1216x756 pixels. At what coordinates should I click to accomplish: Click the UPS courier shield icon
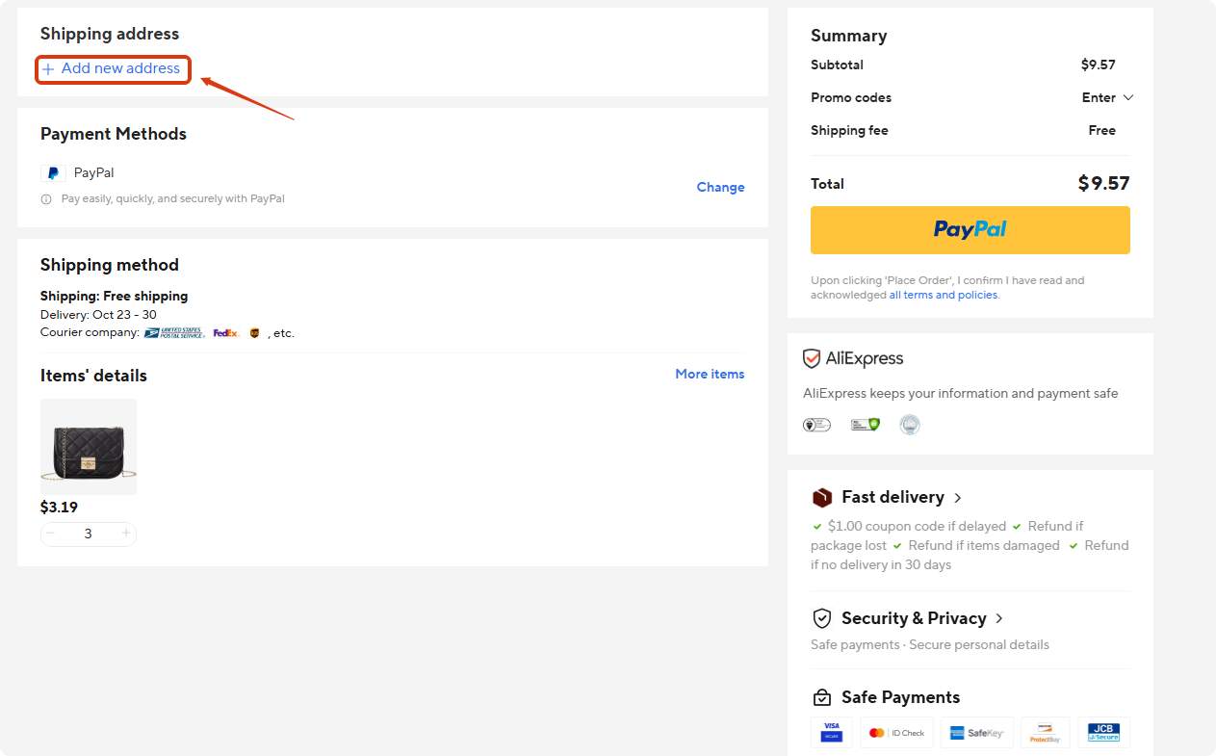(254, 333)
